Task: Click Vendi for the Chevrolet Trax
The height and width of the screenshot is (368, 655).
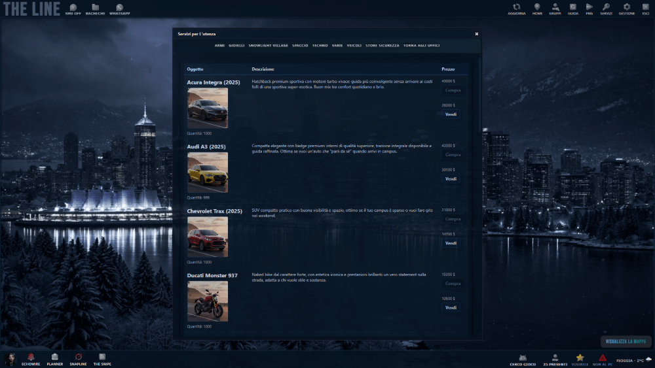Action: pyautogui.click(x=451, y=243)
